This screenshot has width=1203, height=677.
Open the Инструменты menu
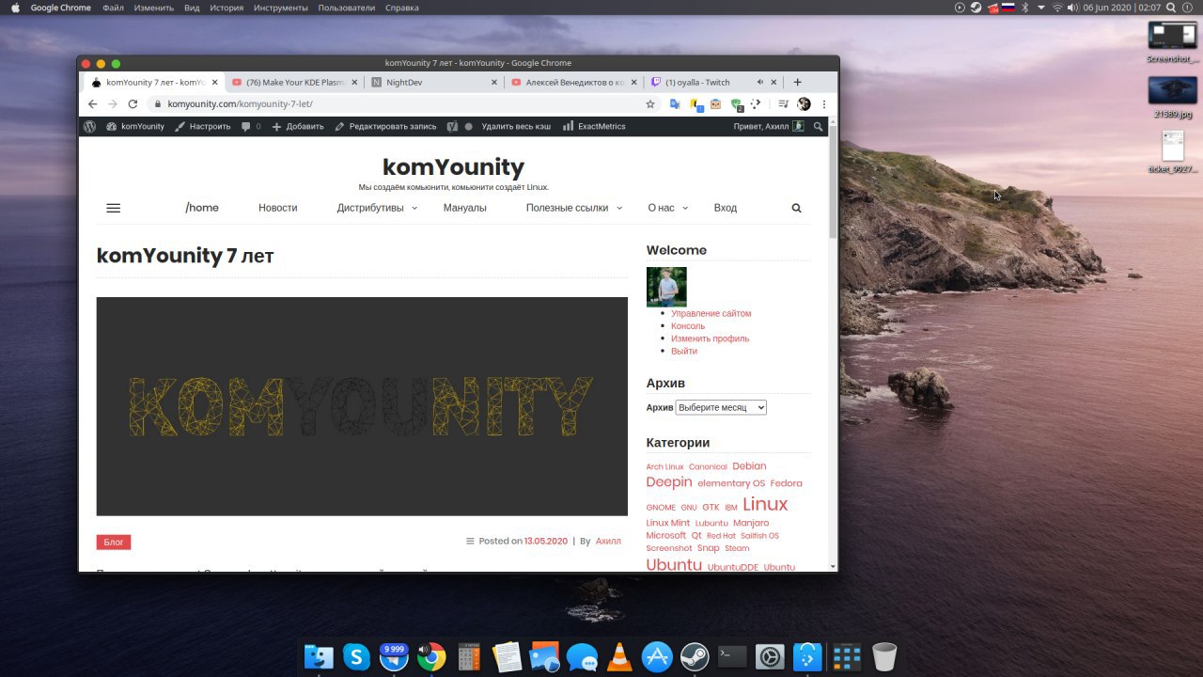pyautogui.click(x=280, y=8)
